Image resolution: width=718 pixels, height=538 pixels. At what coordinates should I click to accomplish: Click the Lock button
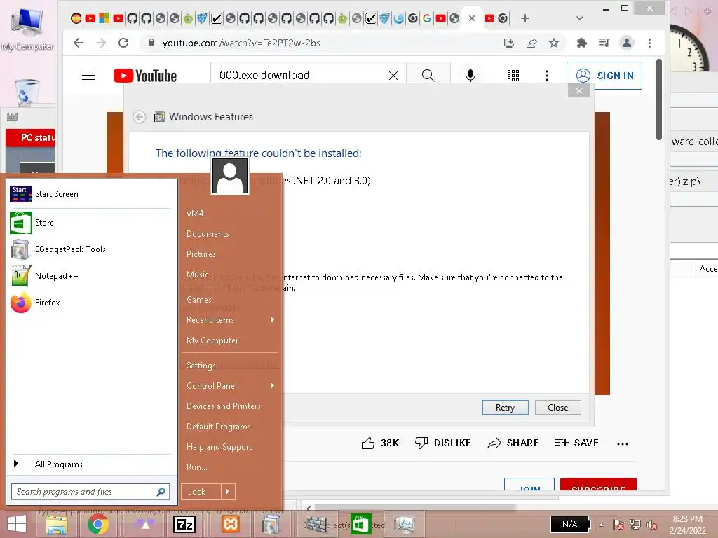pos(201,492)
